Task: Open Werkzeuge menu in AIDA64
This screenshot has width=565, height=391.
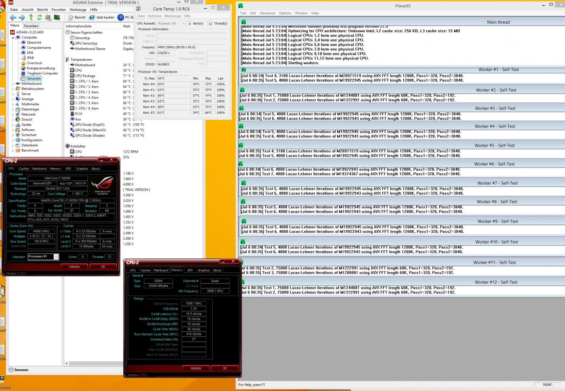Action: (78, 9)
